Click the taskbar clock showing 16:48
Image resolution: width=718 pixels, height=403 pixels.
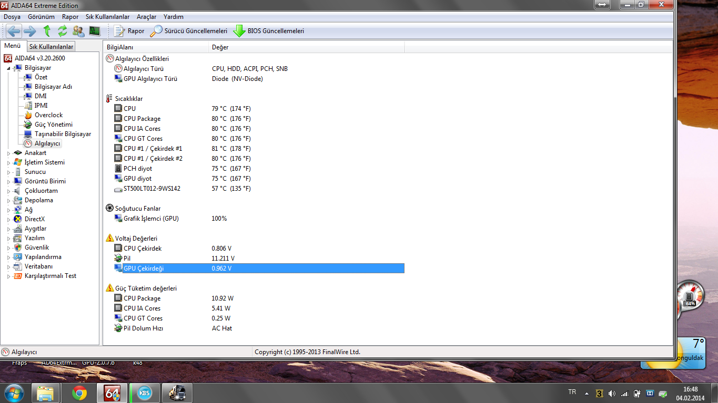tap(690, 393)
